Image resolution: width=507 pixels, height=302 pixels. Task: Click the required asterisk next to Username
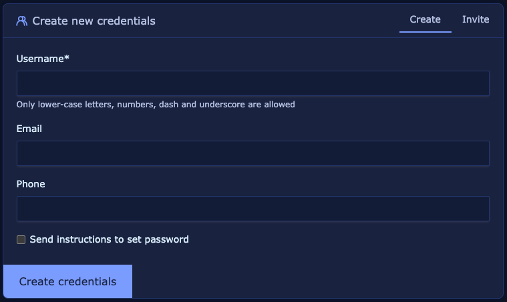coord(67,58)
